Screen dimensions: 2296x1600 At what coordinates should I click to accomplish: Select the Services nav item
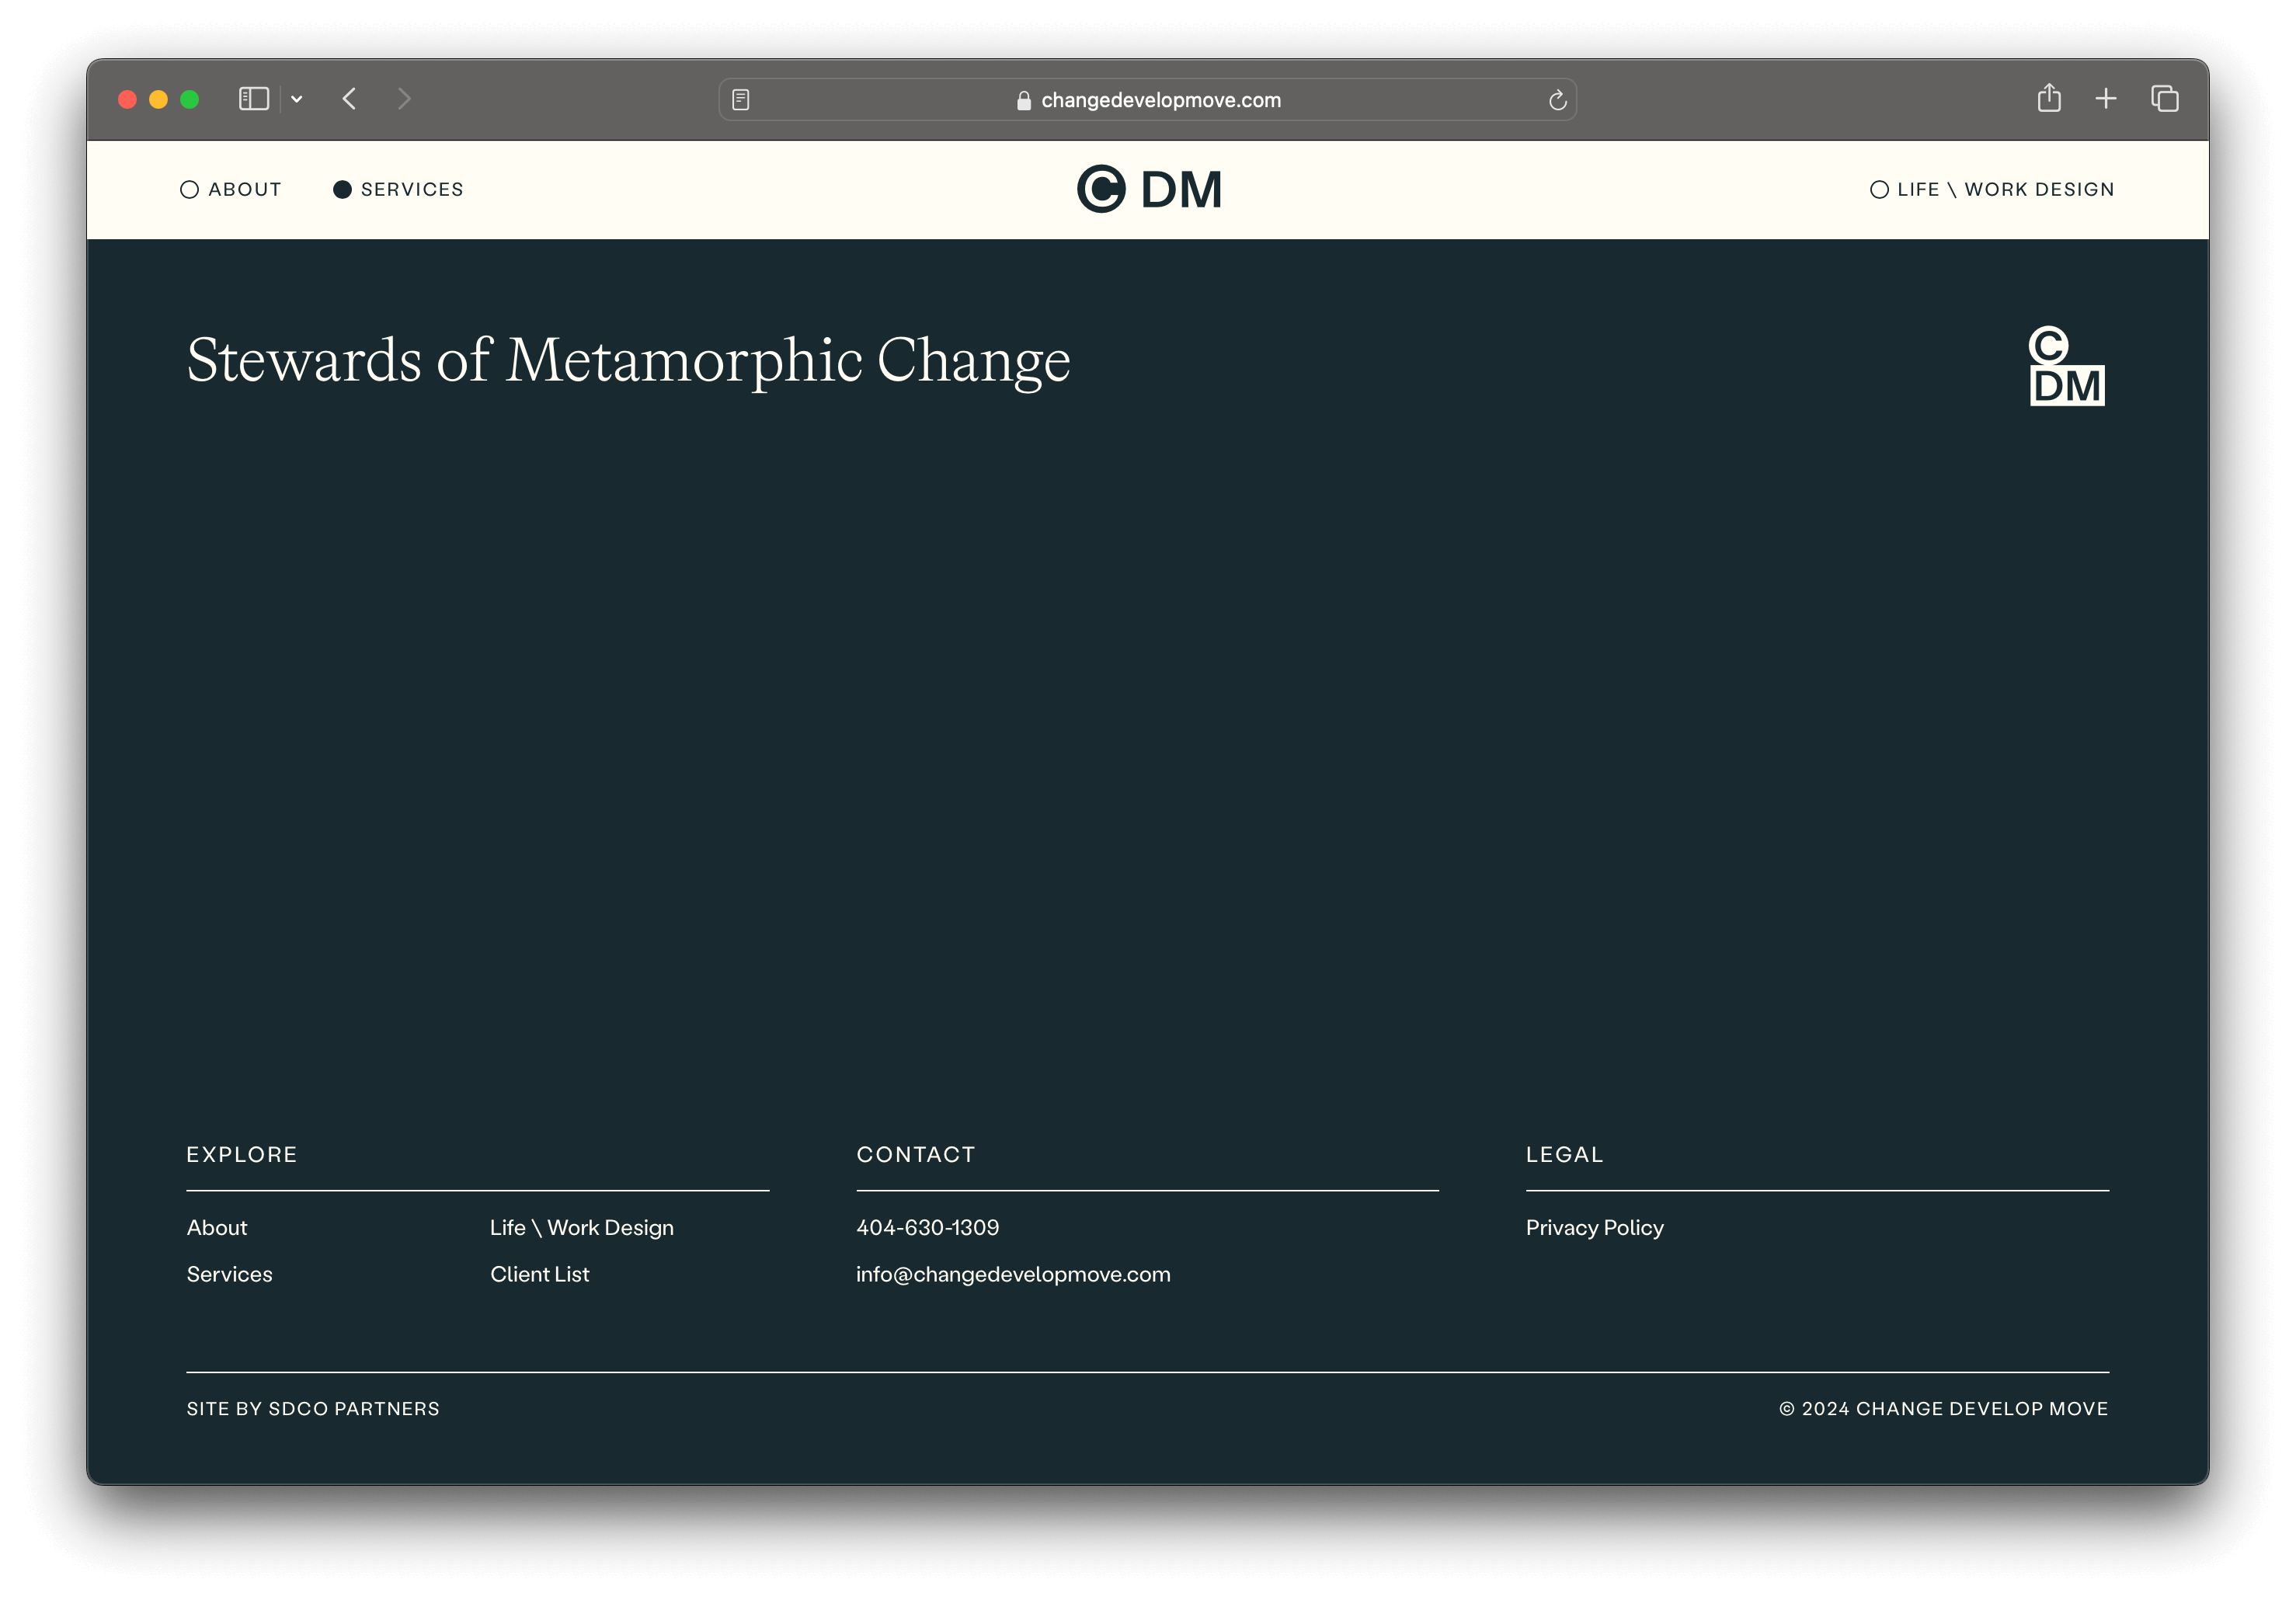click(398, 189)
